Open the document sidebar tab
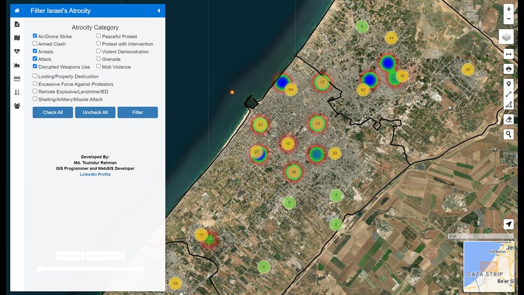Viewport: 524px width, 295px height. click(17, 24)
